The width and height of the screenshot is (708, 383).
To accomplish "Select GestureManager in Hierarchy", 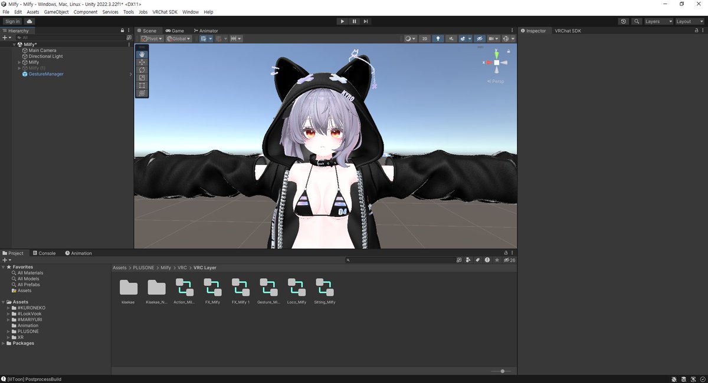I will 45,74.
